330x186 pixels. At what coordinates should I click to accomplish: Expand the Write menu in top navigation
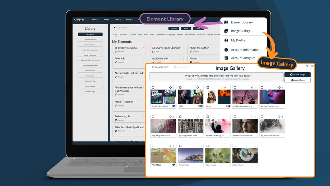pyautogui.click(x=95, y=19)
